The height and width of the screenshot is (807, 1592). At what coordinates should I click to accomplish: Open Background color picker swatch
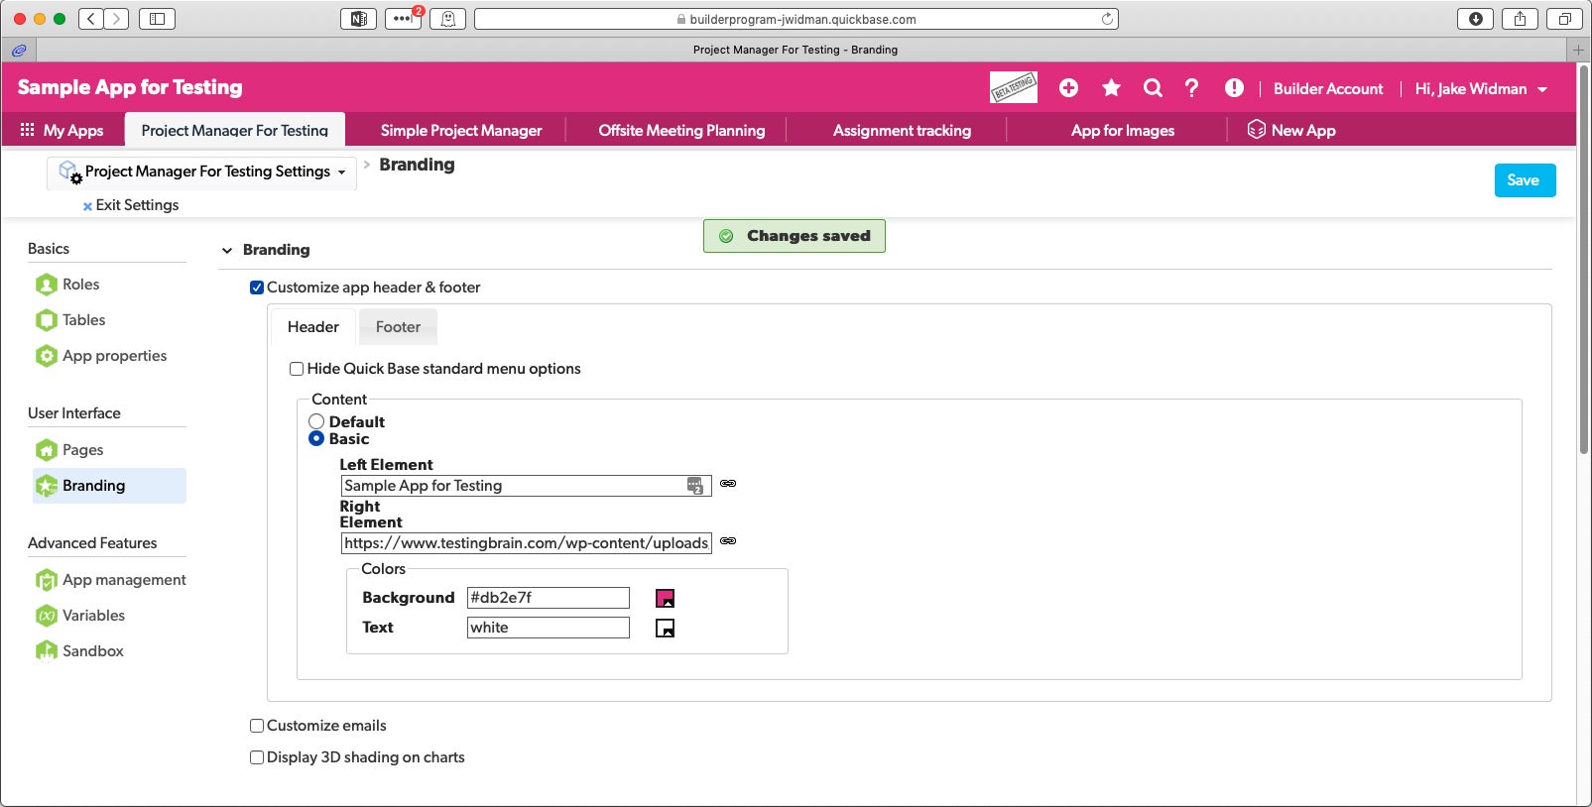pos(665,598)
